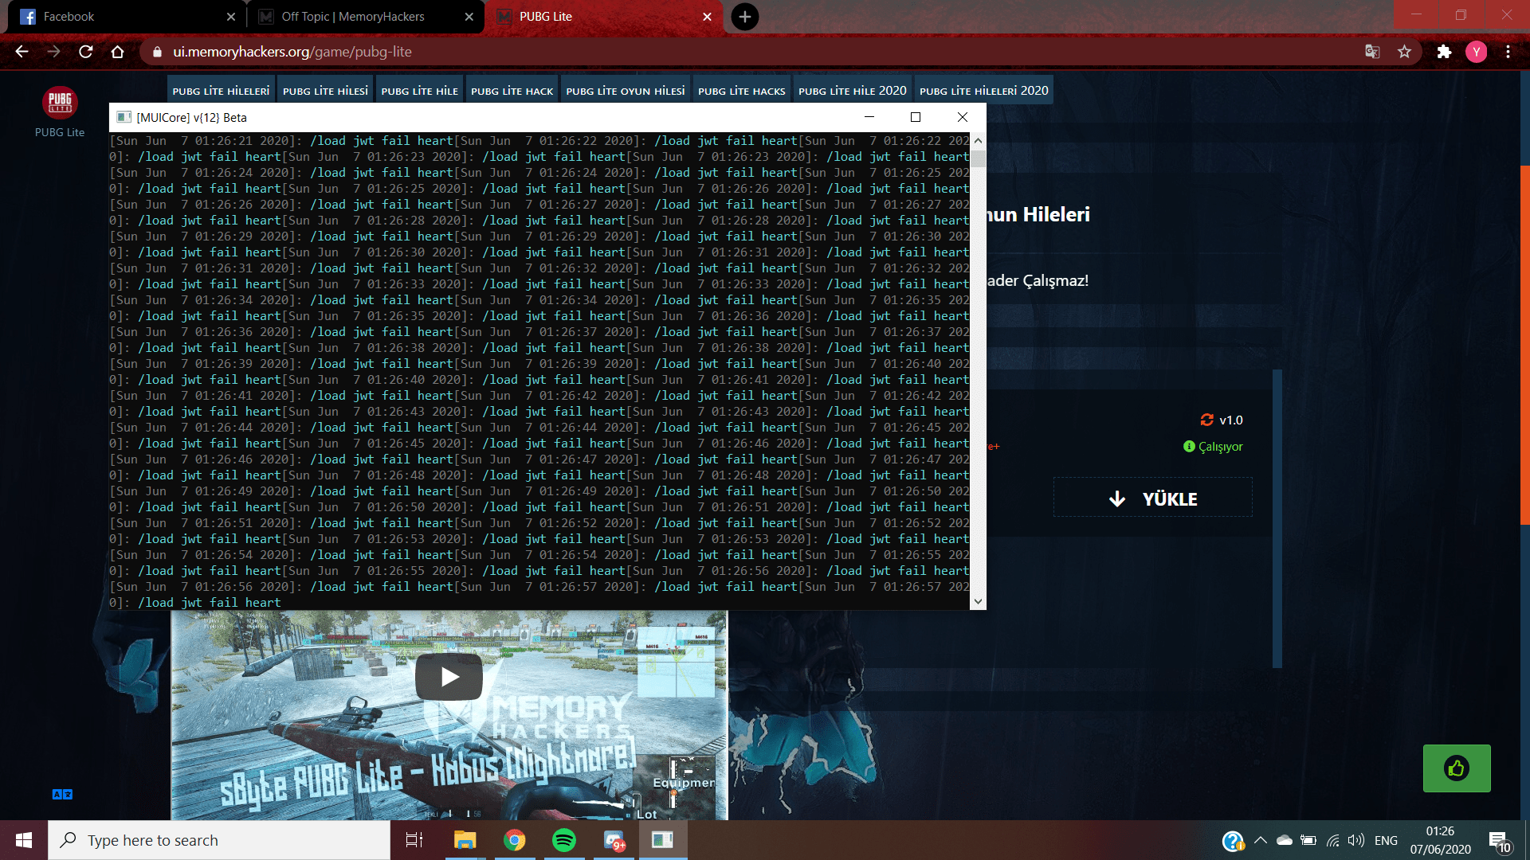Click the console scrollbar down arrow

tap(978, 602)
